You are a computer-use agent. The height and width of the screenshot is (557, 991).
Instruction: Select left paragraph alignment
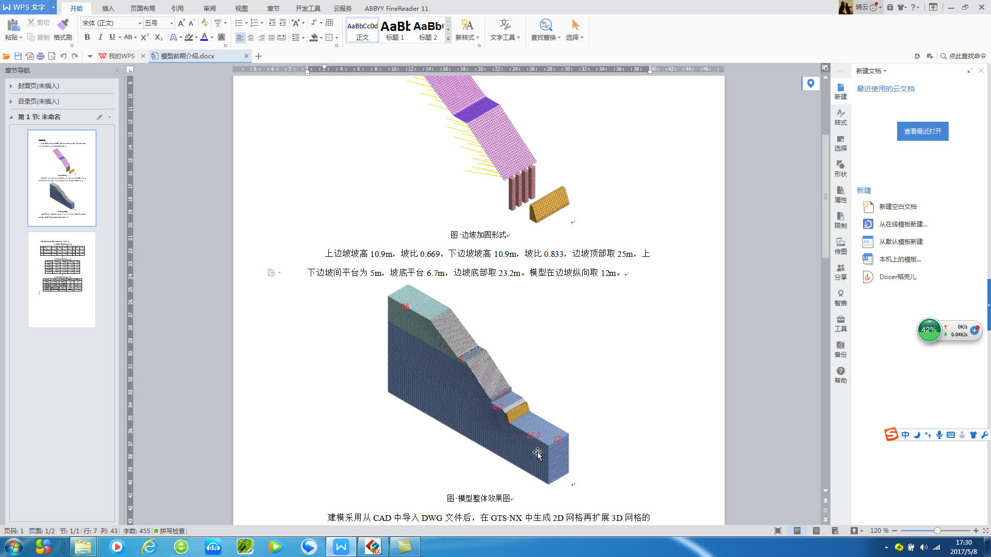coord(240,37)
